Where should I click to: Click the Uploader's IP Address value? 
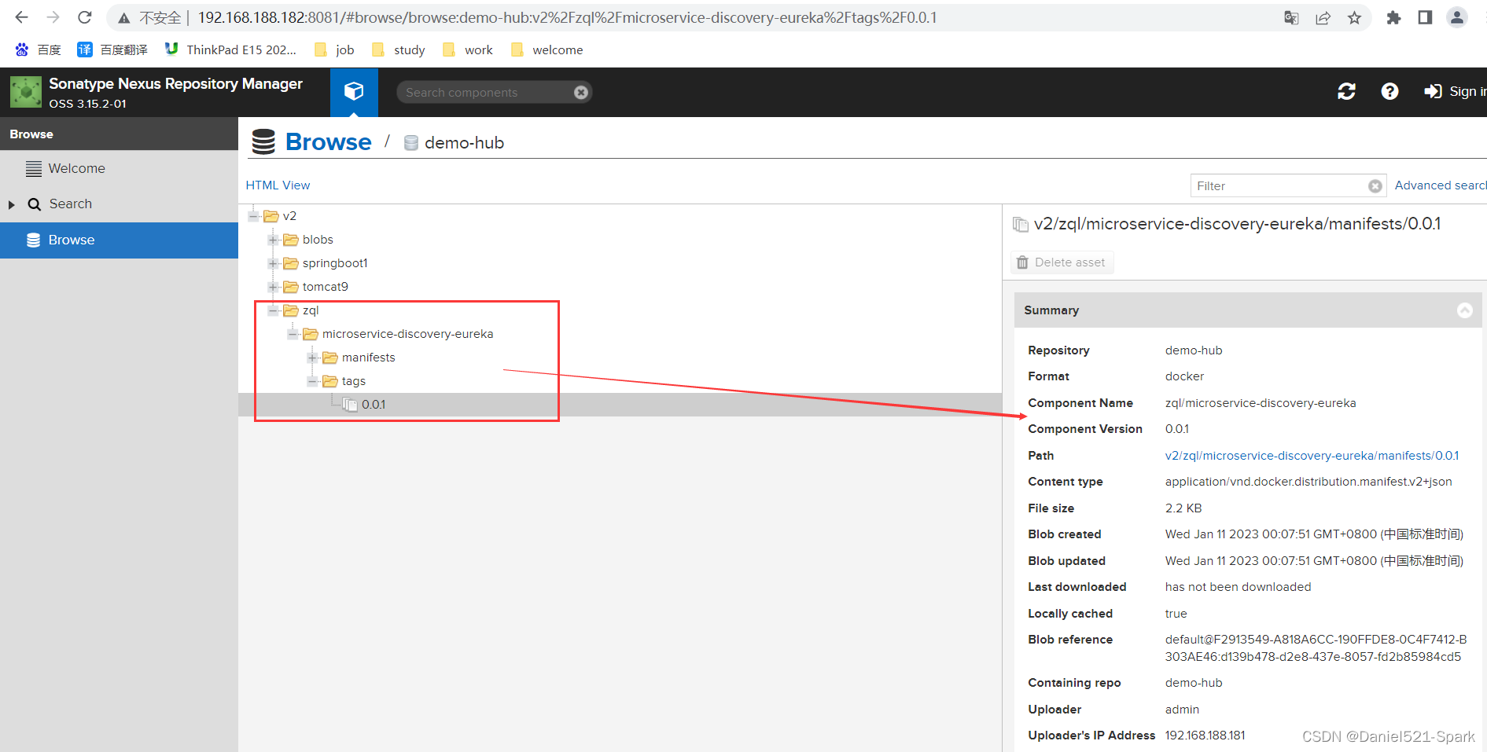coord(1205,735)
